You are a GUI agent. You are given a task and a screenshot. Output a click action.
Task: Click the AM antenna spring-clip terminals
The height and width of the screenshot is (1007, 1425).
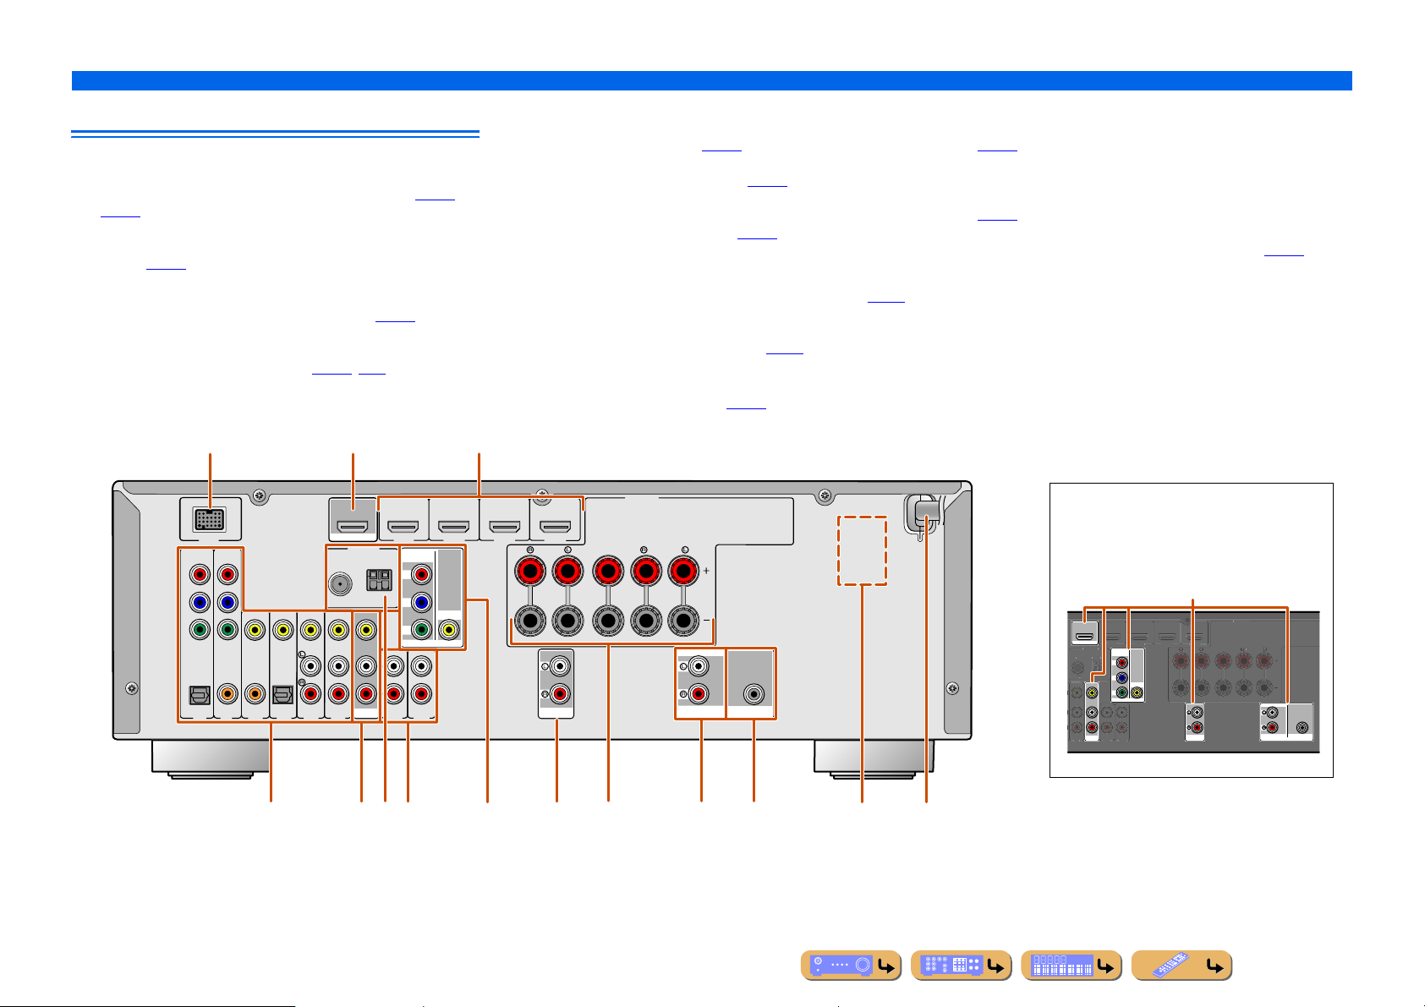[x=377, y=580]
